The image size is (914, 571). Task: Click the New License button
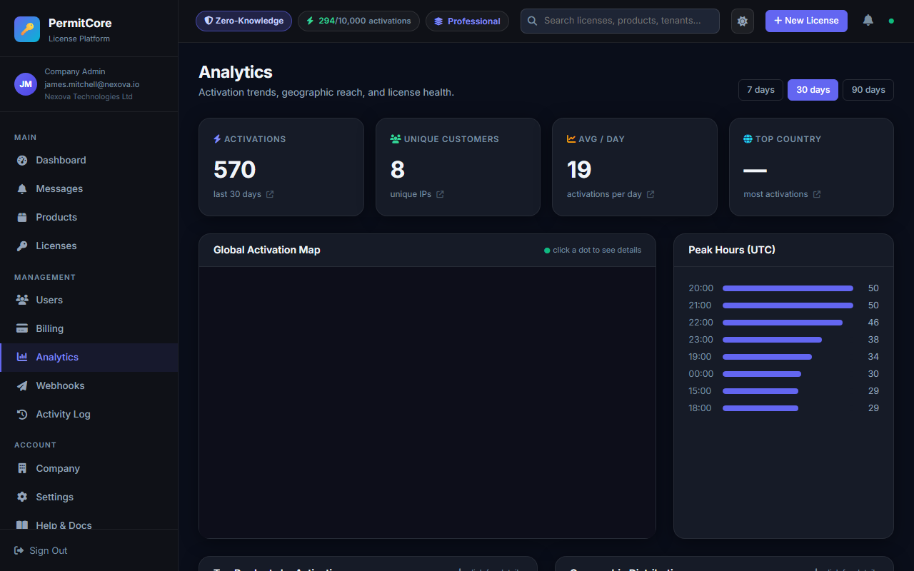806,21
